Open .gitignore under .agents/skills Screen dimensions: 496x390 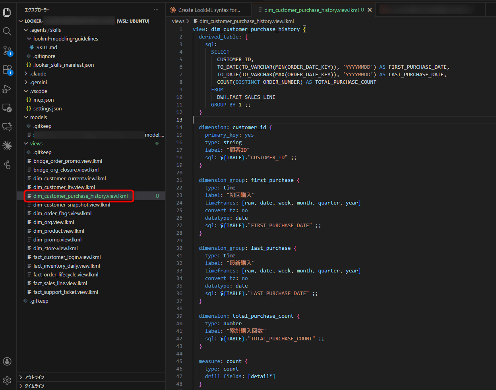coord(91,56)
